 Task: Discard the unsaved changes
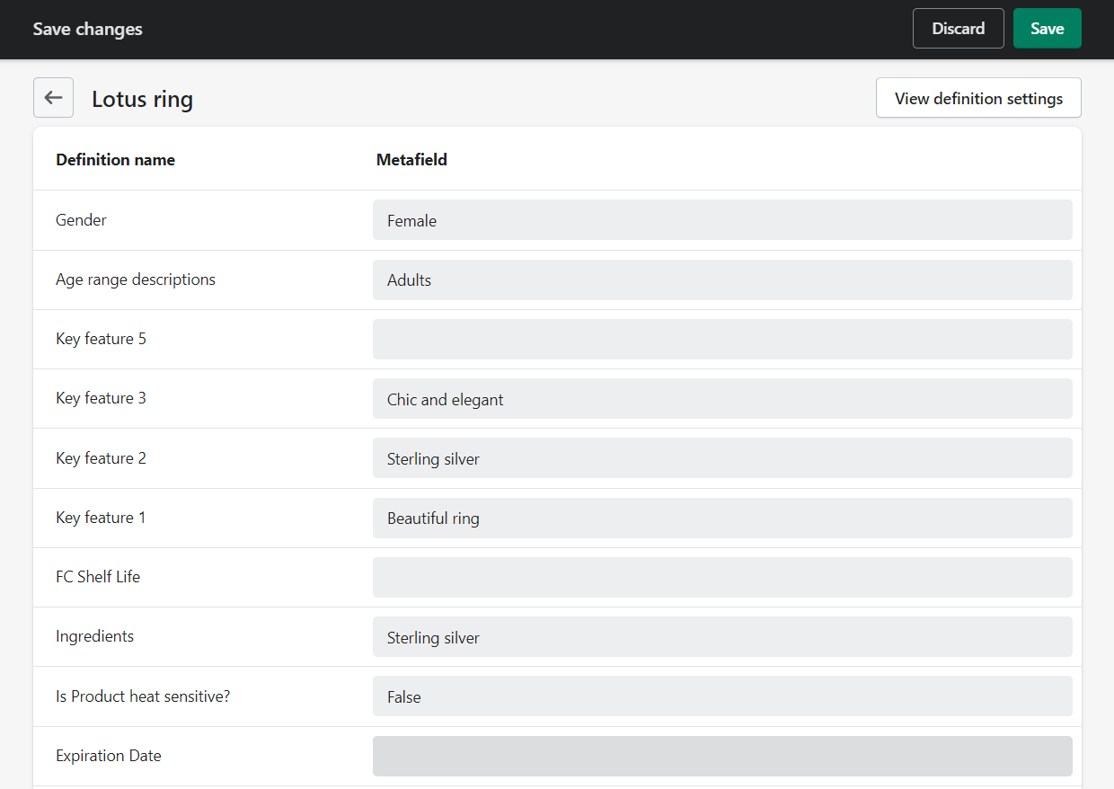pyautogui.click(x=958, y=29)
